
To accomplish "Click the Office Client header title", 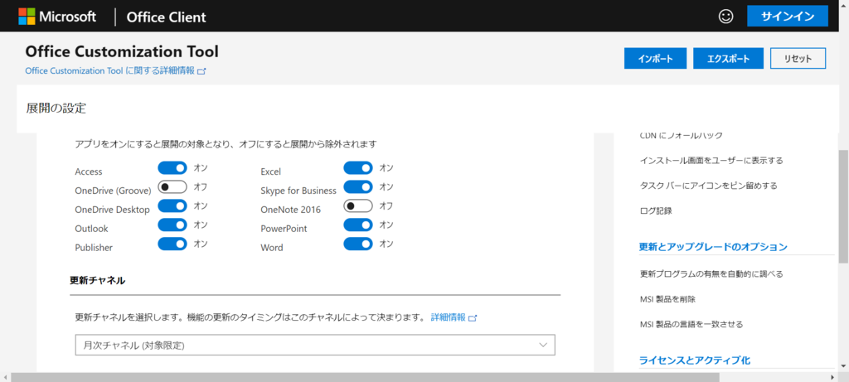I will (166, 17).
